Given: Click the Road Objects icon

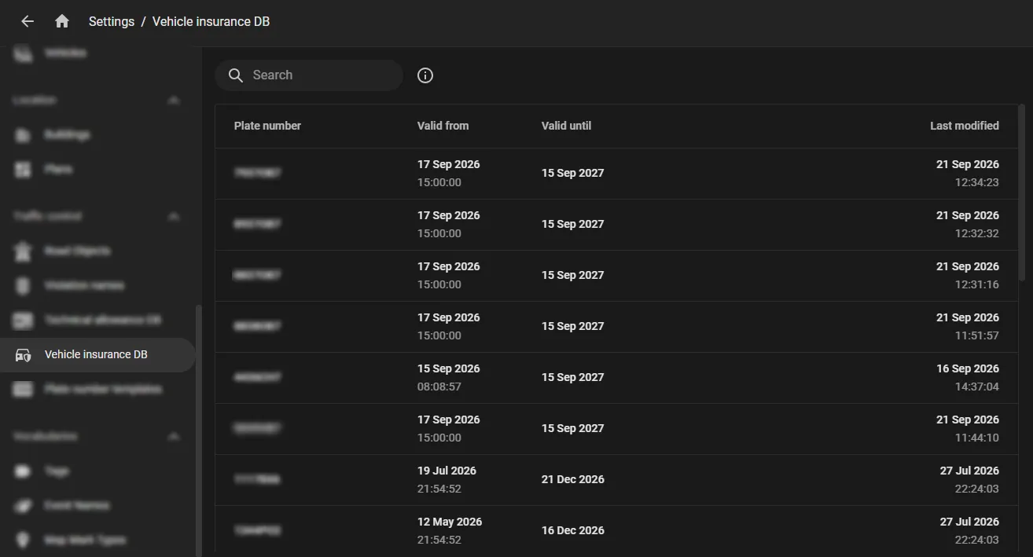Looking at the screenshot, I should (x=24, y=251).
